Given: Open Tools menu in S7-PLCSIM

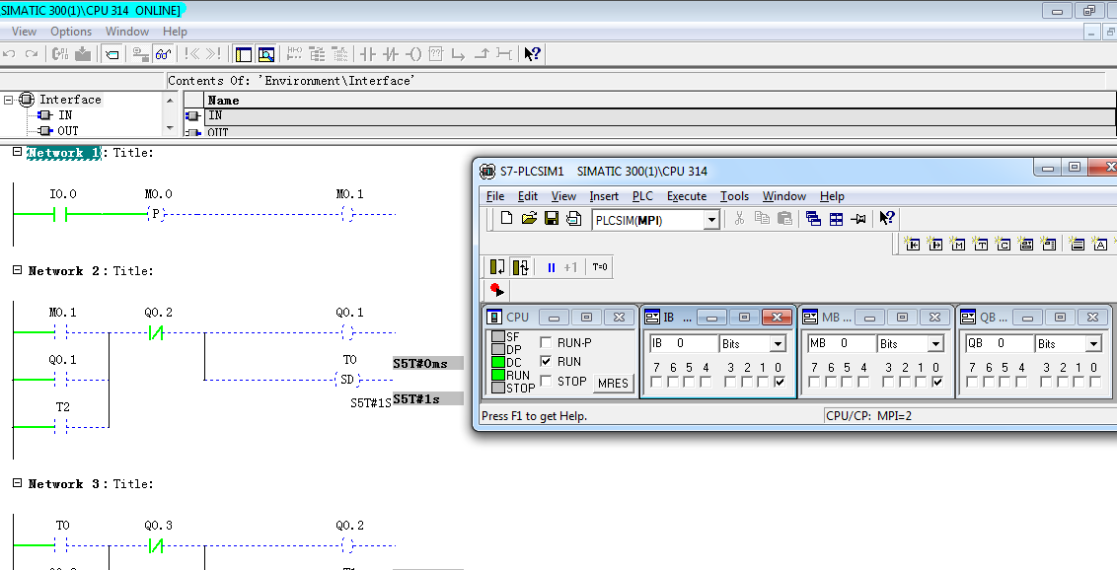Looking at the screenshot, I should (734, 196).
